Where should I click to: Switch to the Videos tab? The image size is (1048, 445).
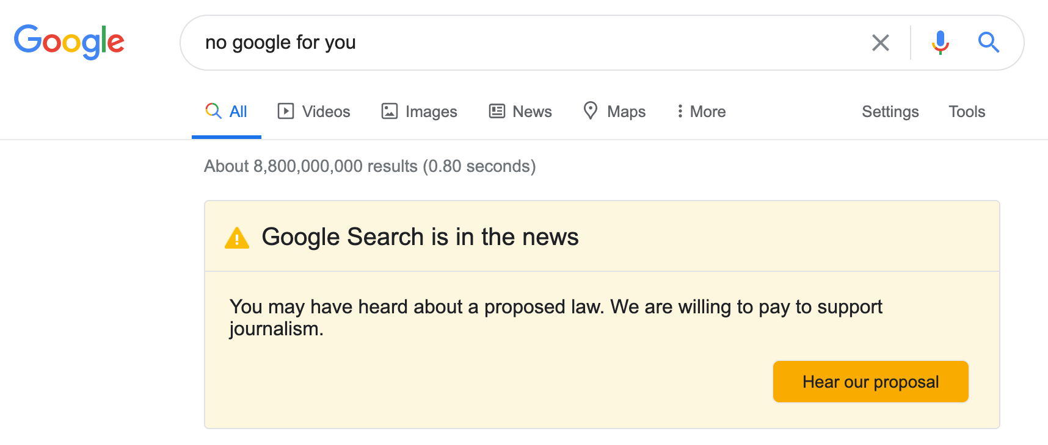tap(326, 112)
